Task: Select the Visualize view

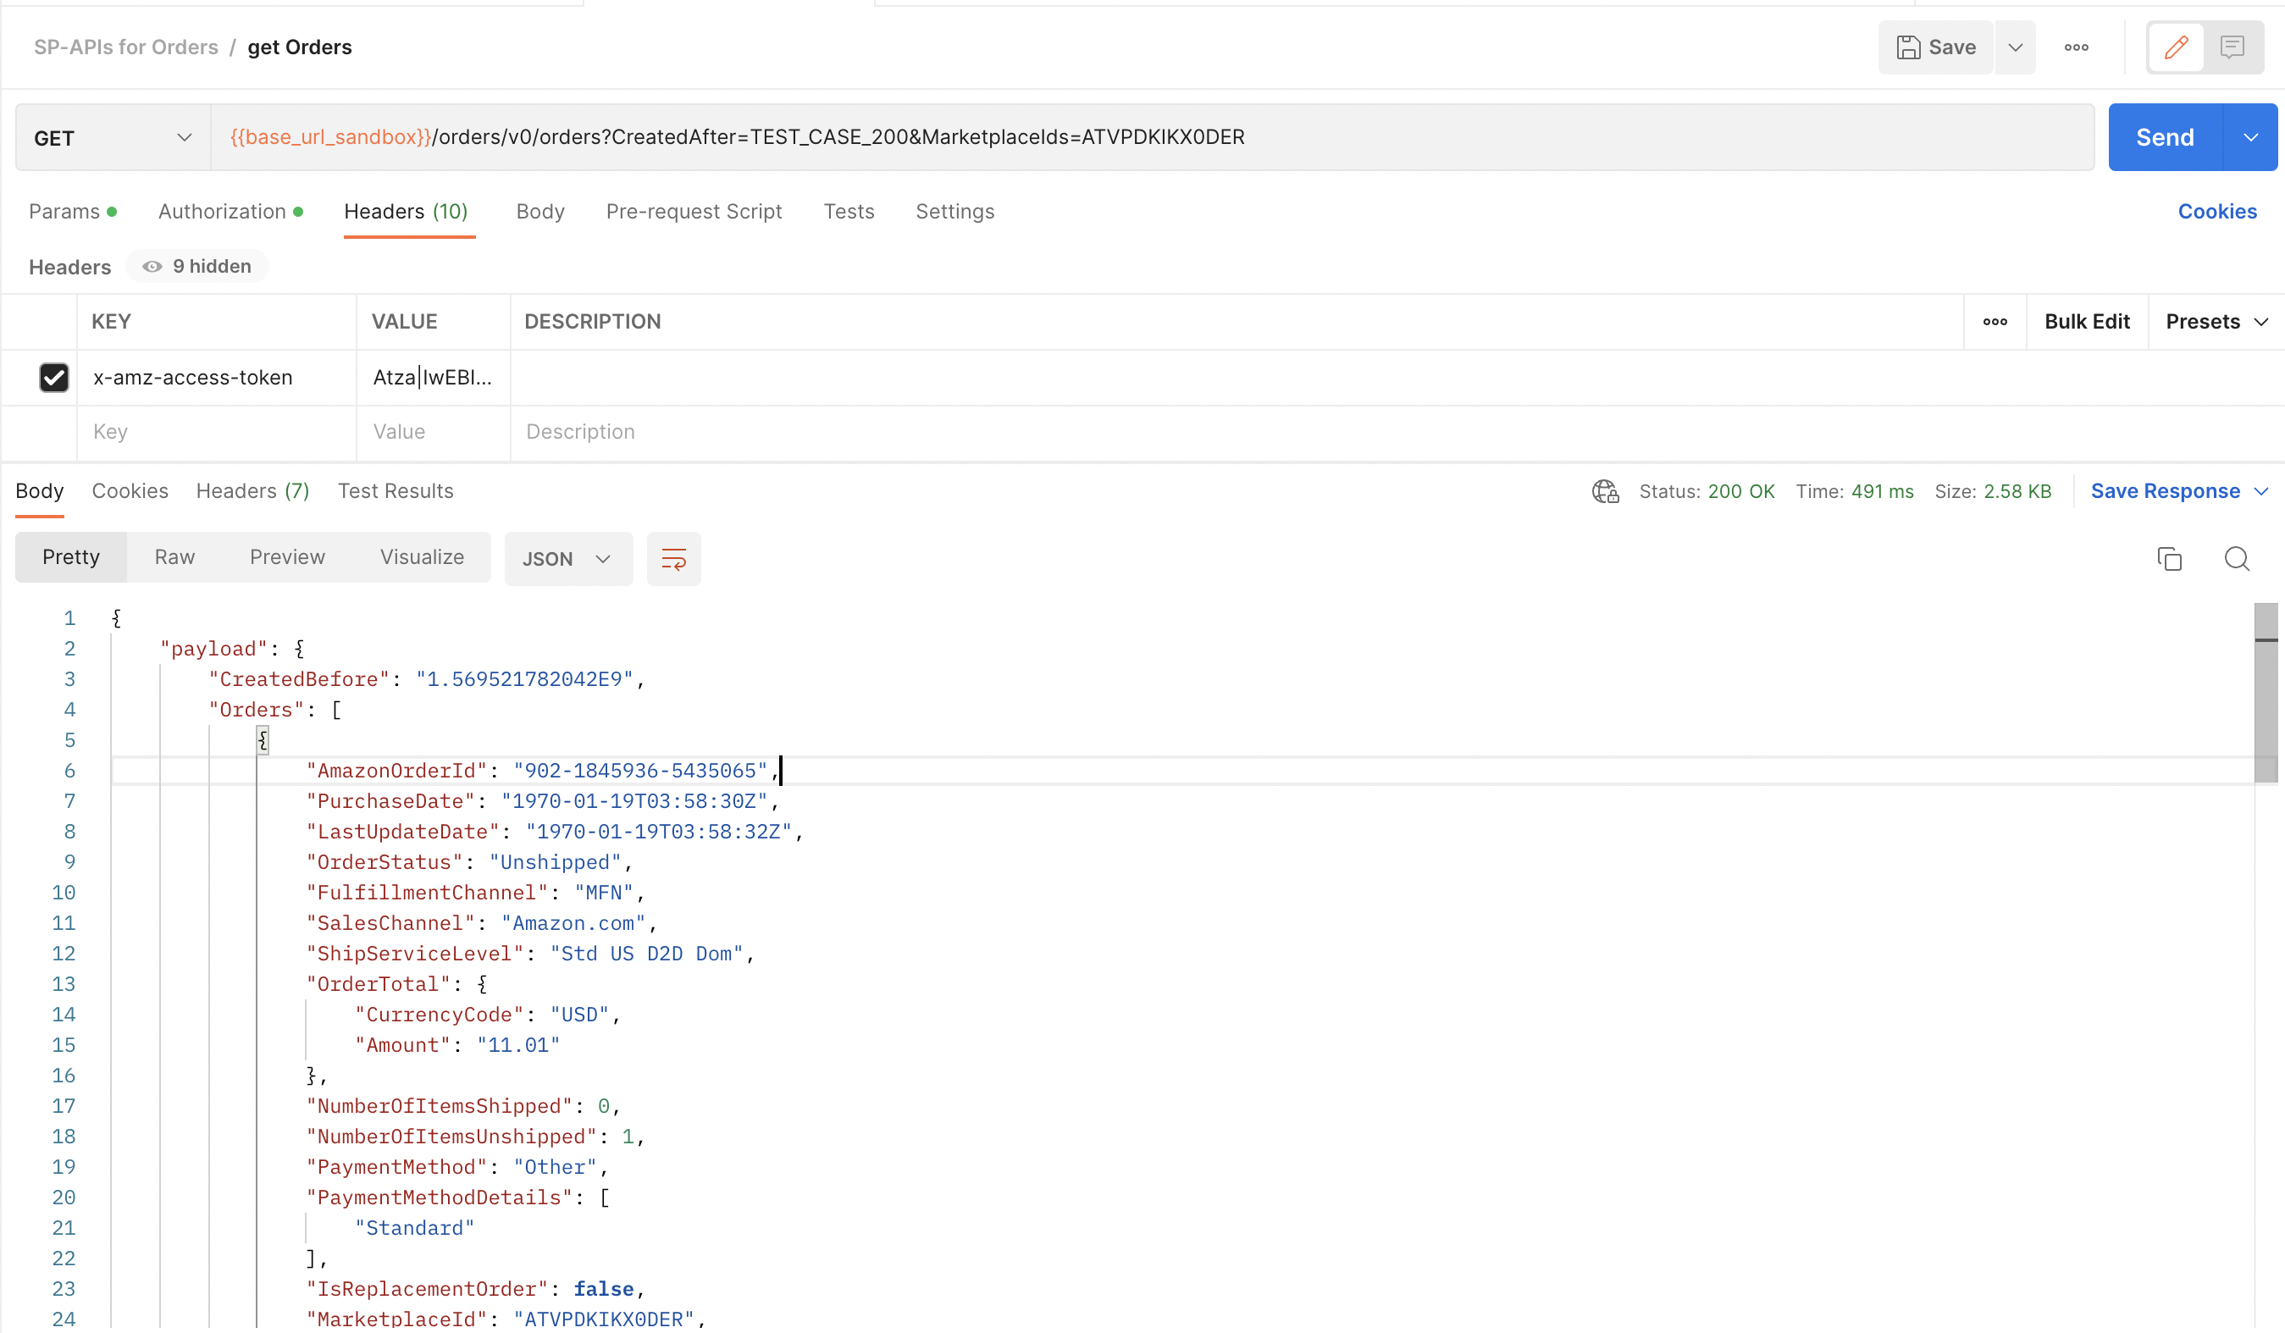Action: pyautogui.click(x=422, y=558)
